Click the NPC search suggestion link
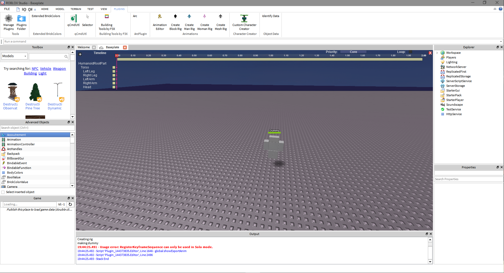 tap(35, 69)
